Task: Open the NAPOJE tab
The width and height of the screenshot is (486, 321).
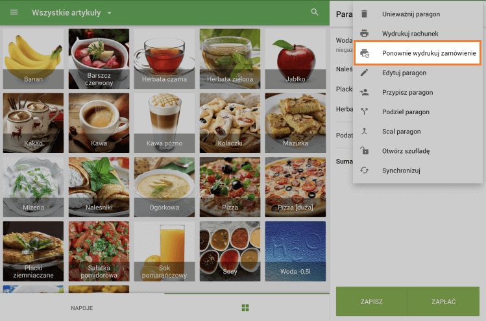Action: tap(82, 308)
